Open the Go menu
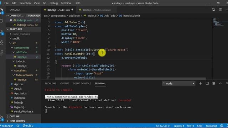 point(45,3)
